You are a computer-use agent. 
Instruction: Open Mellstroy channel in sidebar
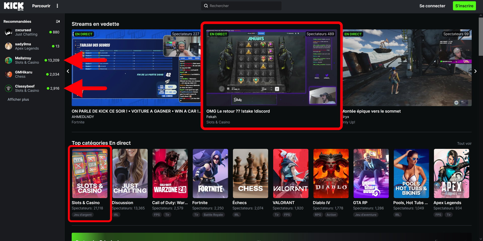point(32,60)
